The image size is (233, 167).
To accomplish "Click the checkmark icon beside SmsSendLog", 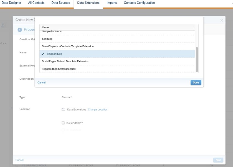I will coord(43,54).
